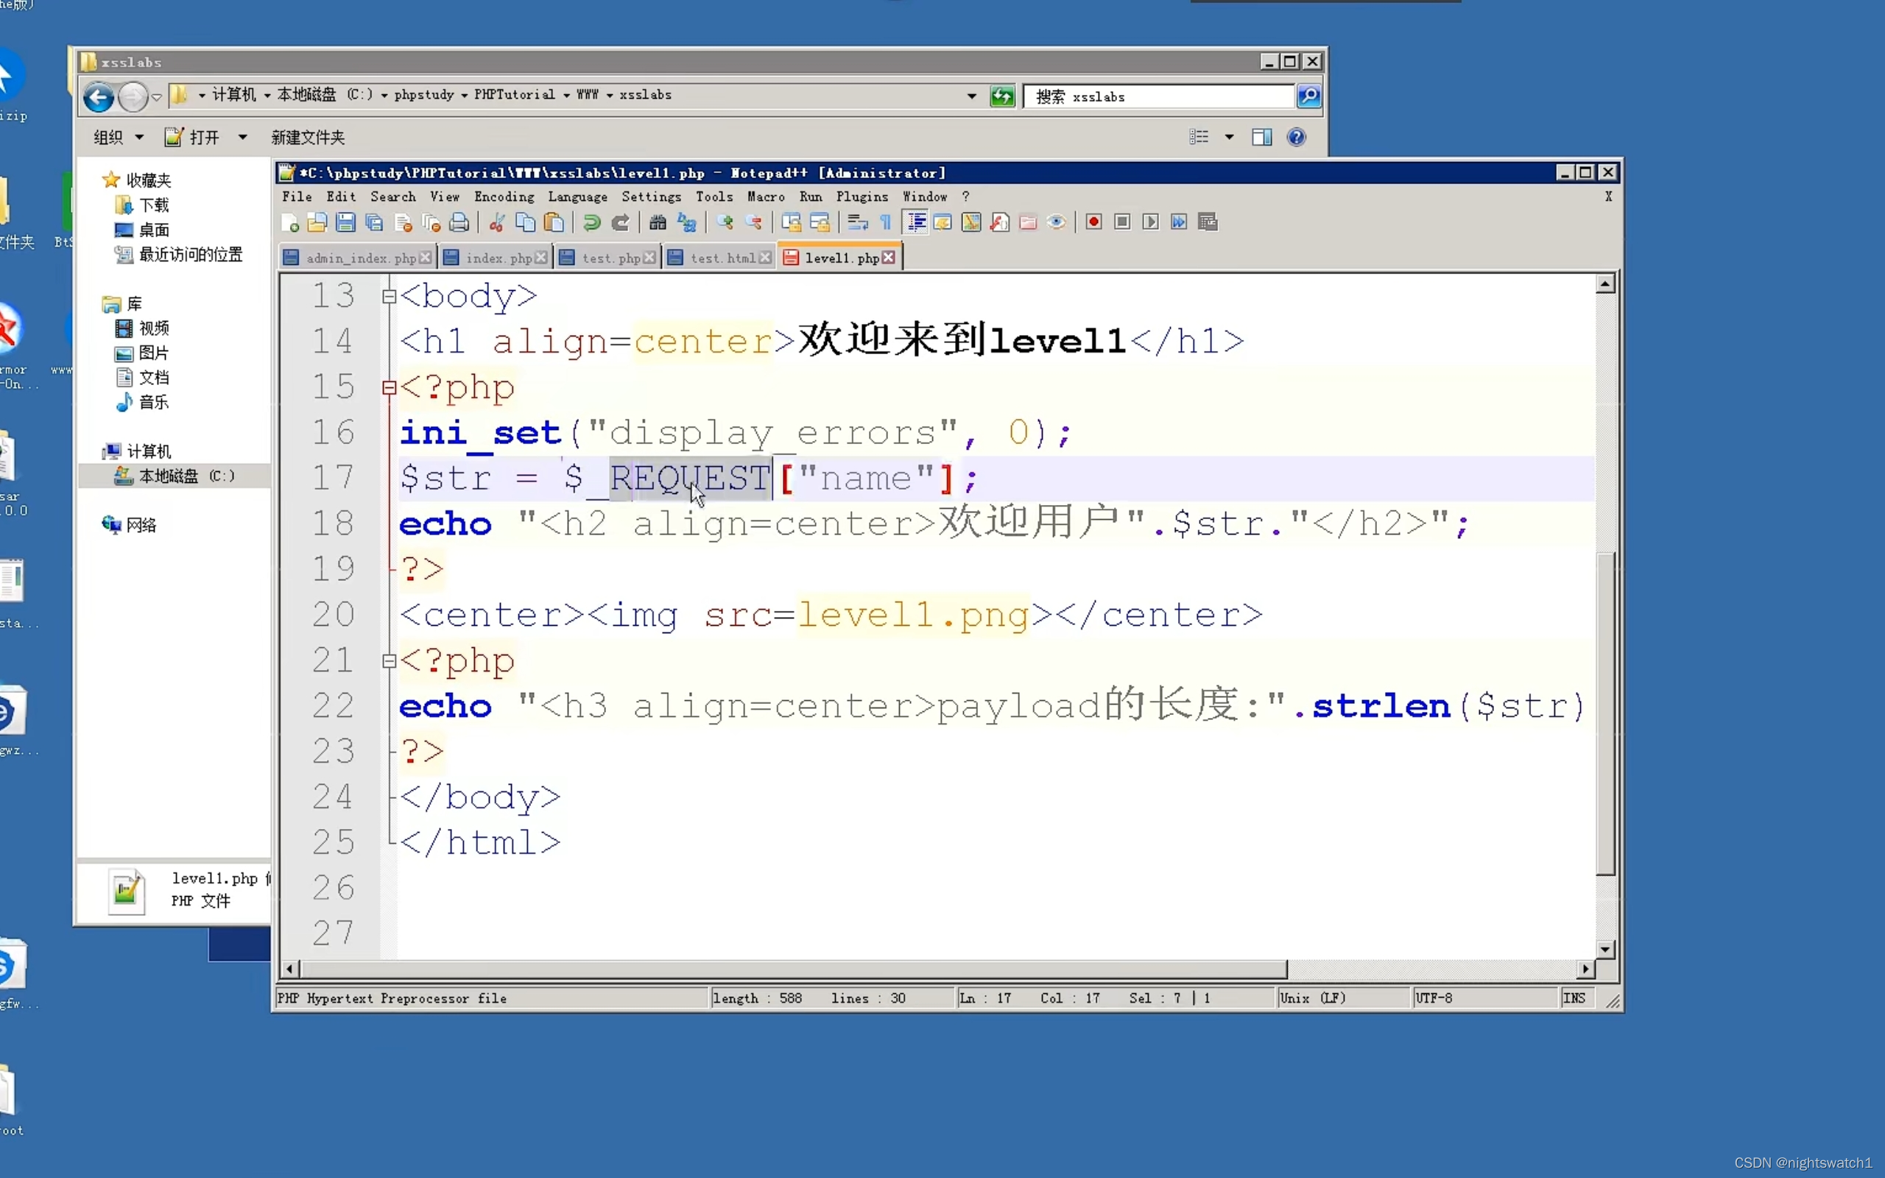This screenshot has height=1178, width=1885.
Task: Open the Edit menu
Action: tap(341, 197)
